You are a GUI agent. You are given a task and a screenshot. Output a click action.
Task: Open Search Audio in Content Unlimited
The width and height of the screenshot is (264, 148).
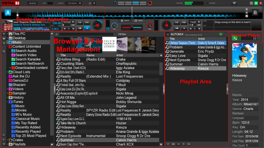coord(26,51)
